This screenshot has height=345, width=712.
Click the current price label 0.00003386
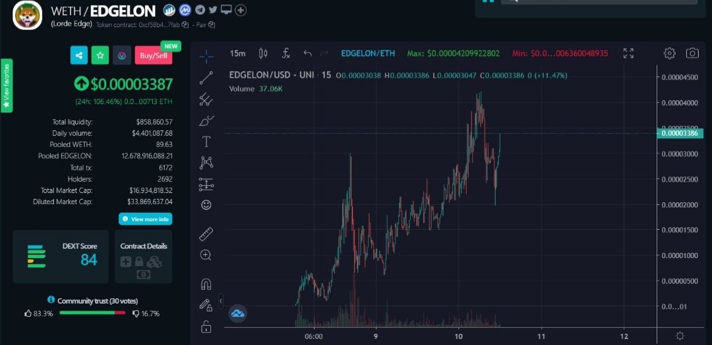click(680, 133)
